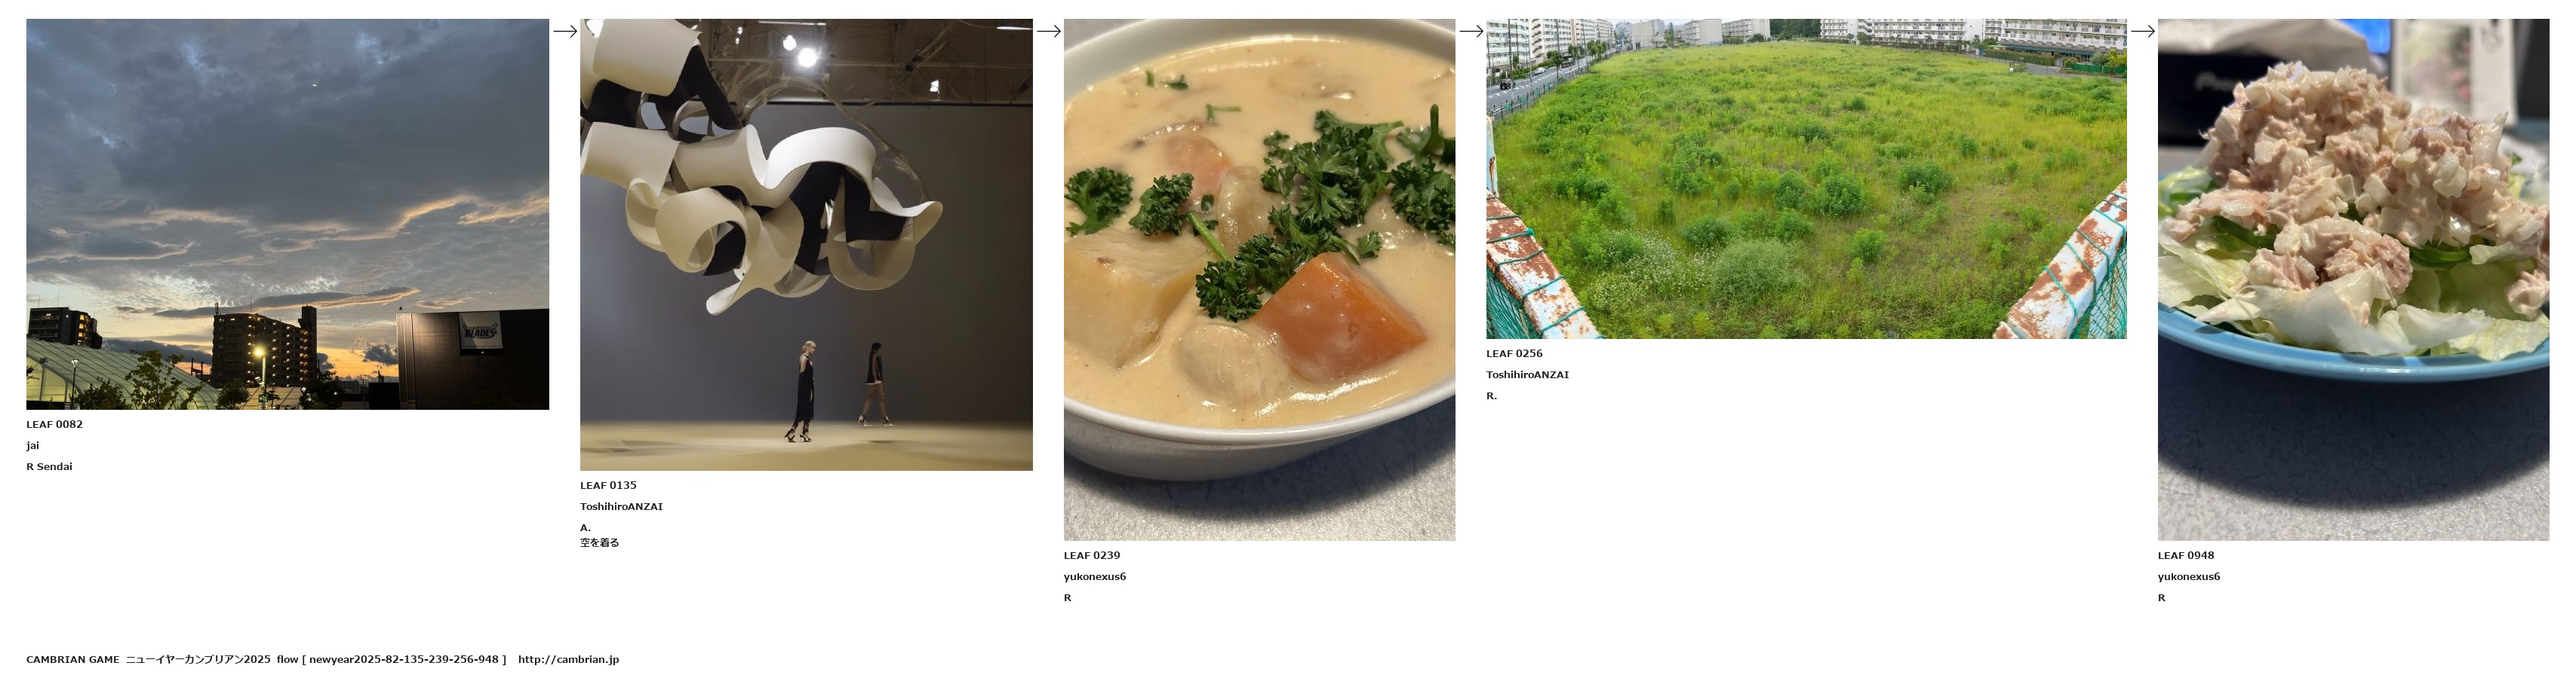Open the cream stew with parsley photo
Image resolution: width=2576 pixels, height=678 pixels.
point(1259,279)
